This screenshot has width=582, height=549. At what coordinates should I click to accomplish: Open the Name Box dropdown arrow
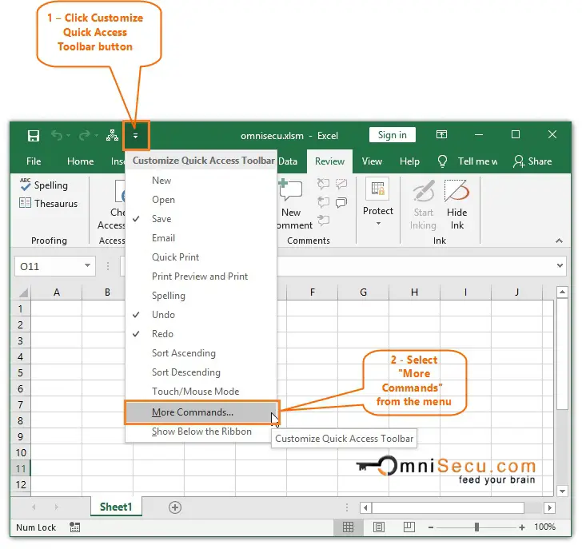tap(87, 265)
